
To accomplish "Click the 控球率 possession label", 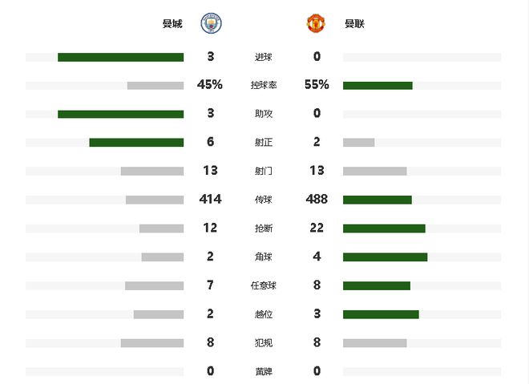I will (x=264, y=85).
